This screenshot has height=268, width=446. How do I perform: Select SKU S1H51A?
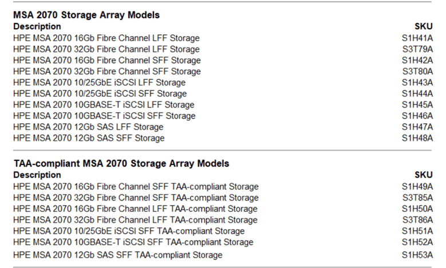coord(417,231)
